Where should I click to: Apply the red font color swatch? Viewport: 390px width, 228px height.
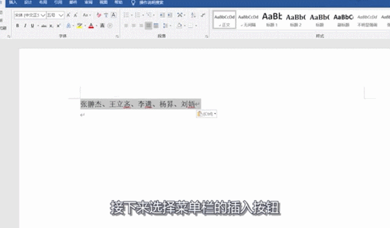point(91,26)
